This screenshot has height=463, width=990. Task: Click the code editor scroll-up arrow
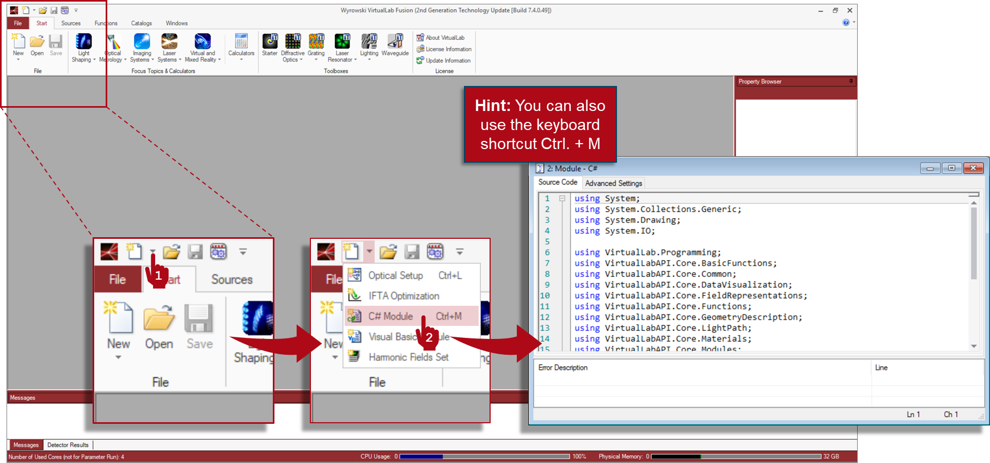click(x=974, y=203)
